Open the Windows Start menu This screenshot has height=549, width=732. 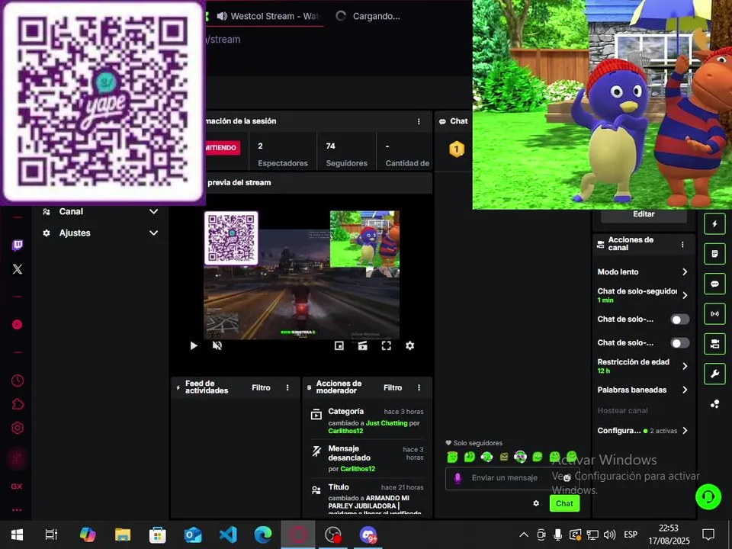18,534
